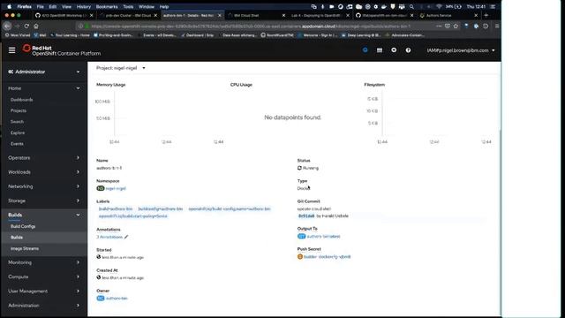Click the push secret S badge
Viewport: 565px width, 318px height.
[300, 257]
